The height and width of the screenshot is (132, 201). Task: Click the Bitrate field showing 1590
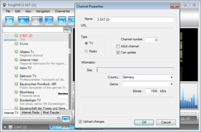point(152,91)
